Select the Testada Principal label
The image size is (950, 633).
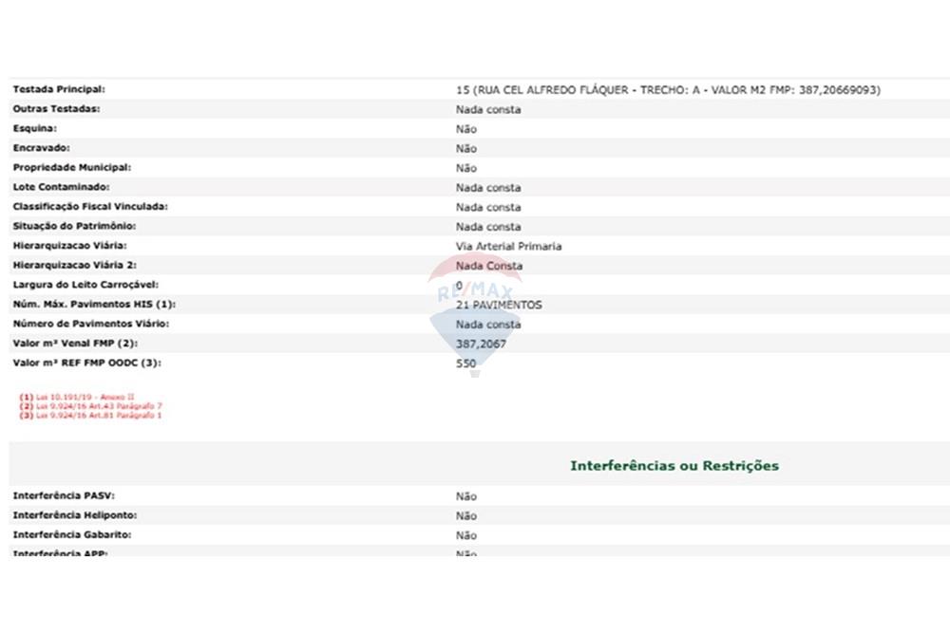click(59, 89)
